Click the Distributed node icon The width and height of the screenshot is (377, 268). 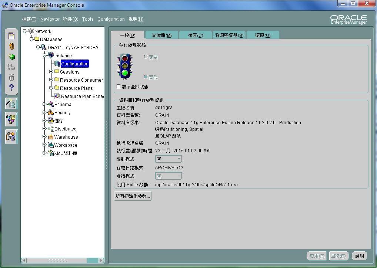[50, 129]
